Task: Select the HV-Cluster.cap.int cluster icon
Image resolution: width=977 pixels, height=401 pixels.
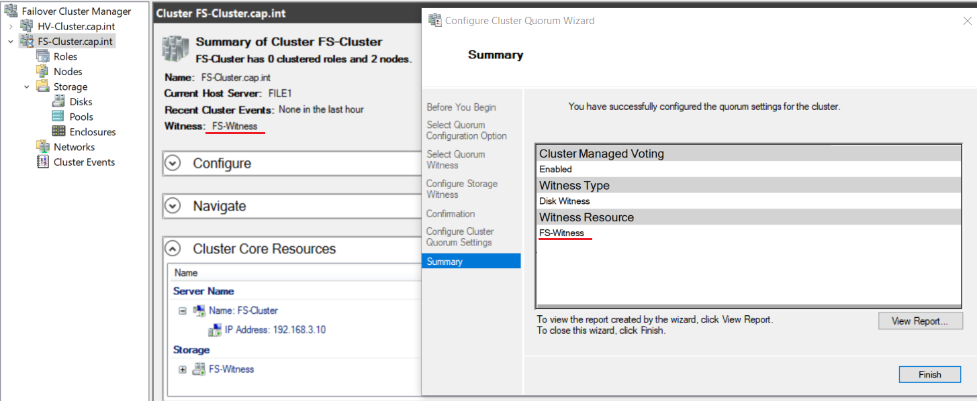Action: (27, 26)
